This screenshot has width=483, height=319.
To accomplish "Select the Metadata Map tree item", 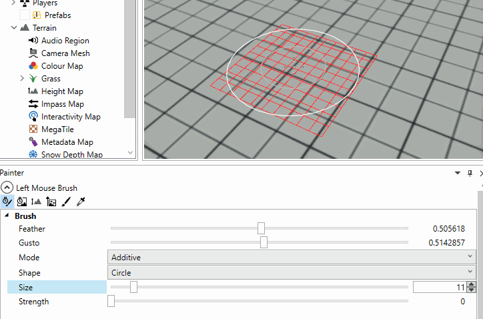I will coord(67,141).
